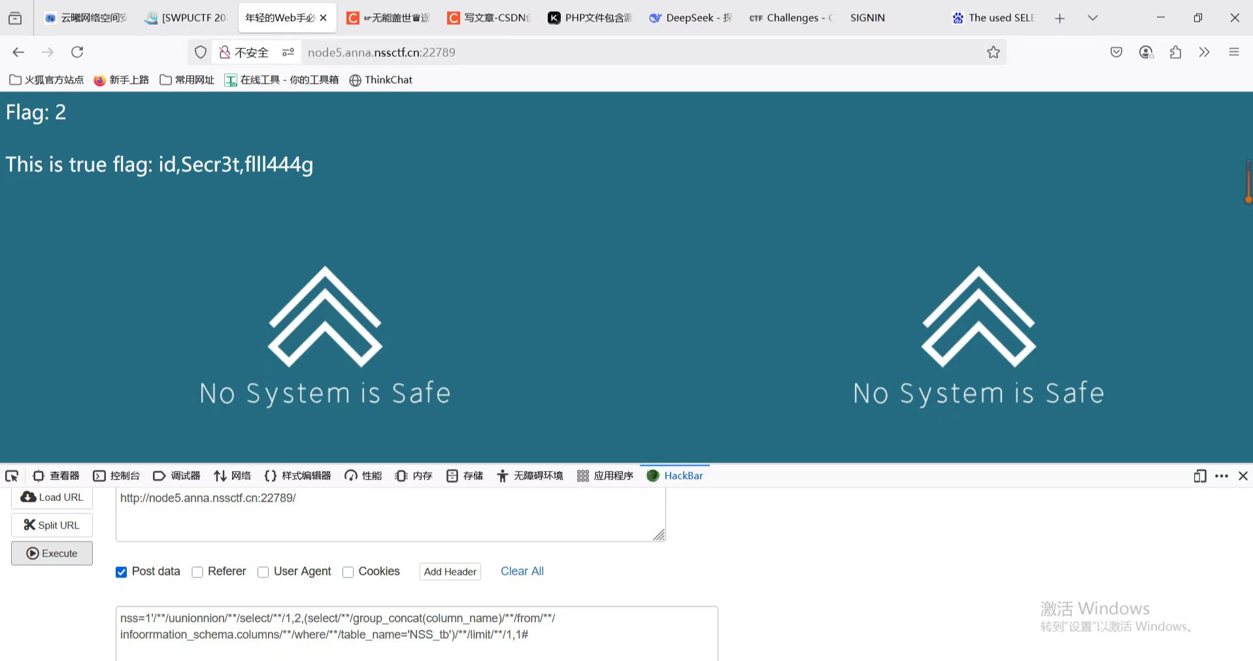Open ThinkChat bookmark
This screenshot has width=1253, height=661.
(381, 80)
